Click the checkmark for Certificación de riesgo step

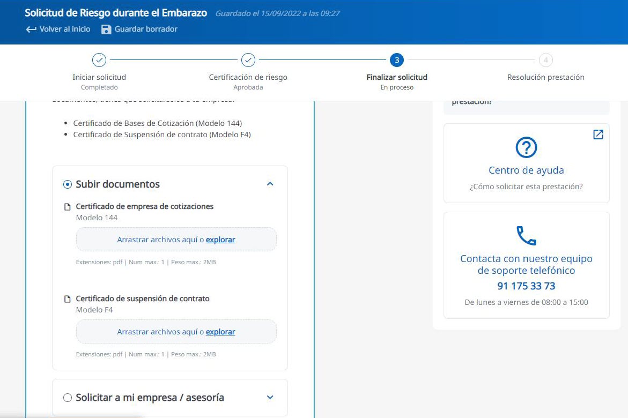(x=248, y=60)
